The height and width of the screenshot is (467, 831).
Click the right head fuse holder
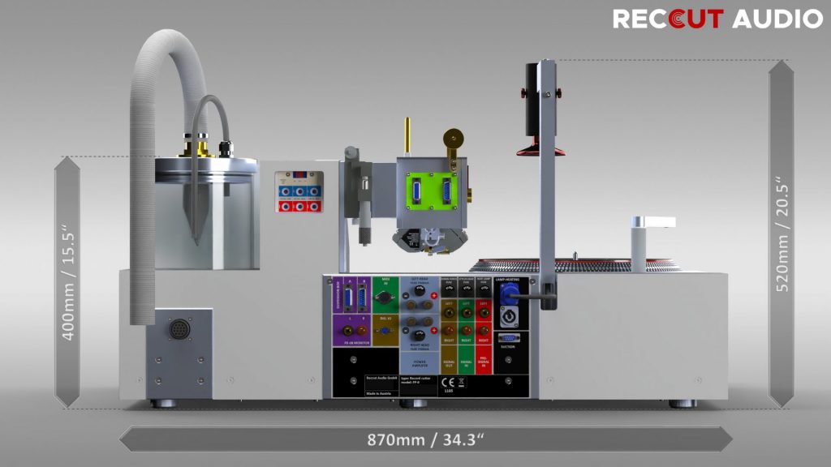420,335
